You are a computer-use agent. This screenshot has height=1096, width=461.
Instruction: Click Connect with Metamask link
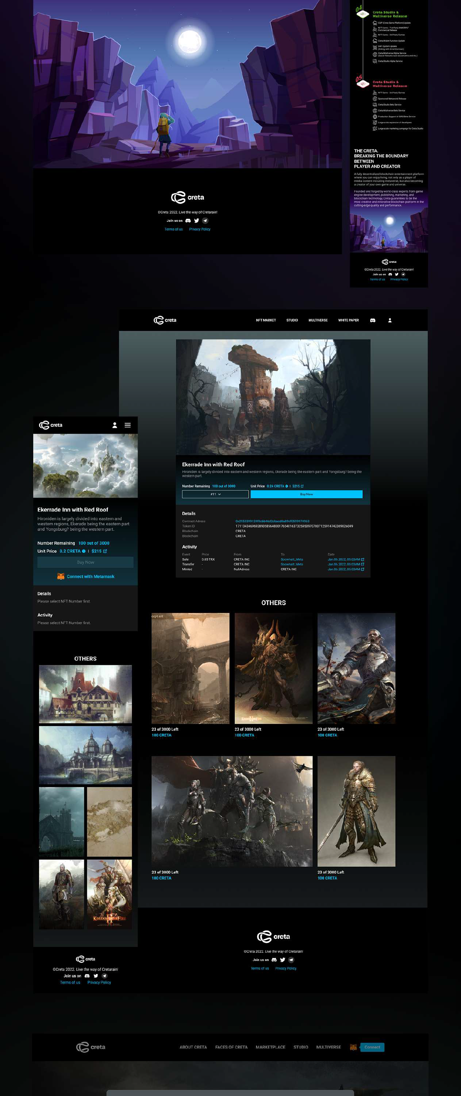point(90,576)
